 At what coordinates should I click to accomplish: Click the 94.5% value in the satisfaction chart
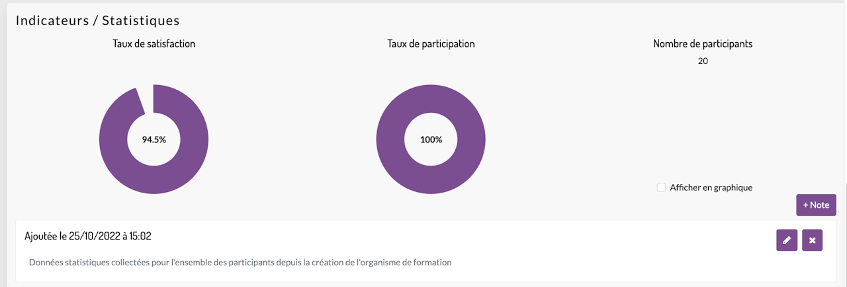(154, 140)
